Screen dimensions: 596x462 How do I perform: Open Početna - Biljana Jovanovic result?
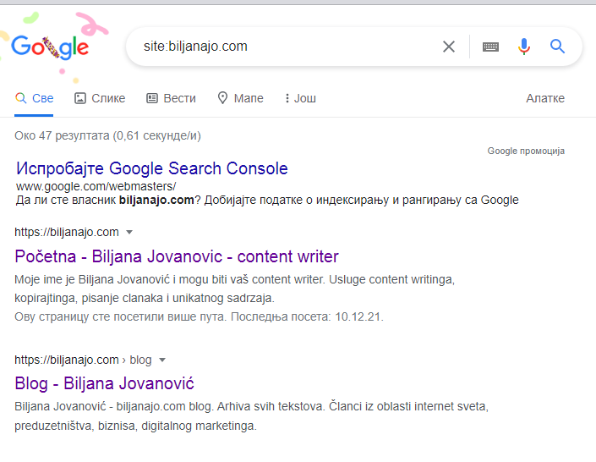(177, 256)
